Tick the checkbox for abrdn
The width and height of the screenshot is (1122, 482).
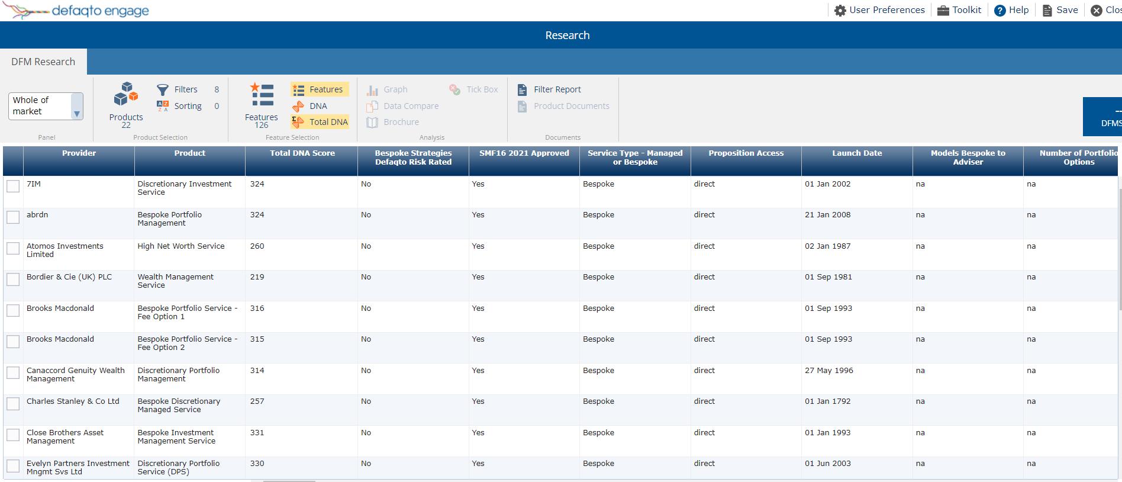[x=13, y=217]
